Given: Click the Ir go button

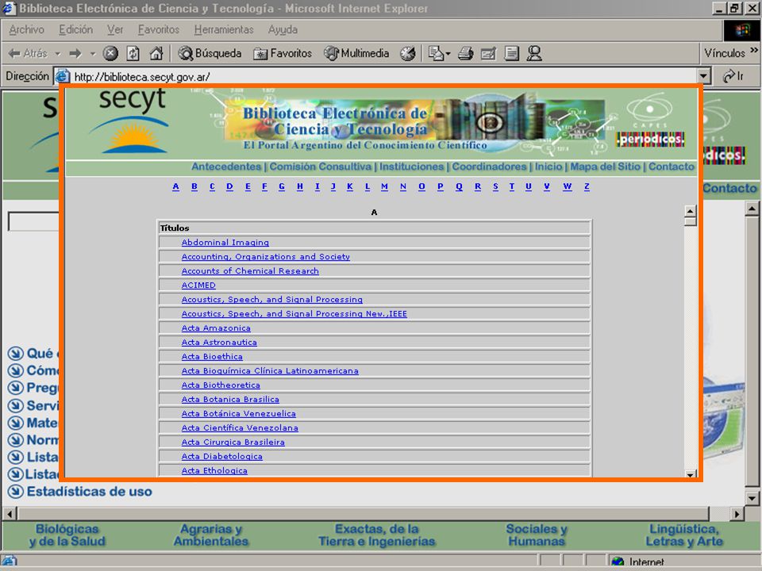Looking at the screenshot, I should [733, 76].
